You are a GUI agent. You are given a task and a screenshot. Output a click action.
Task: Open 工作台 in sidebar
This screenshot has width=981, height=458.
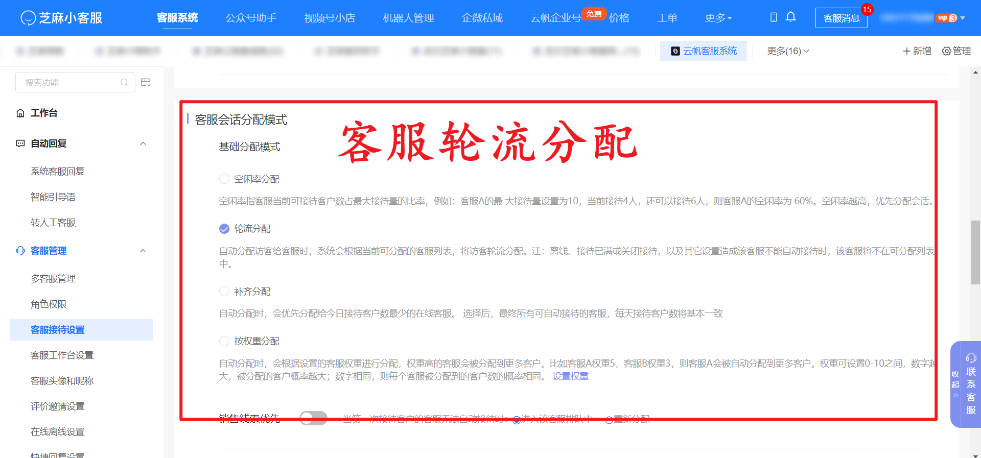click(44, 113)
